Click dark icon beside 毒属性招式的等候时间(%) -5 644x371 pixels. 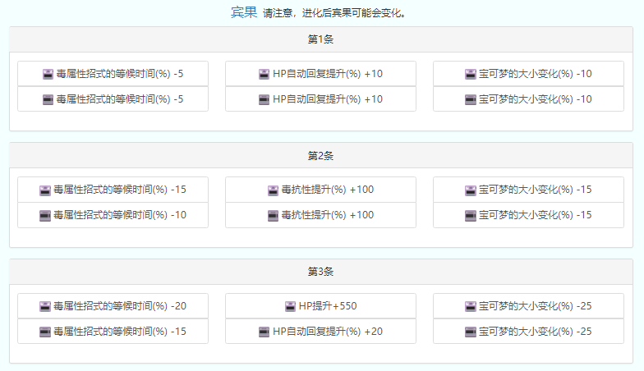coord(48,99)
